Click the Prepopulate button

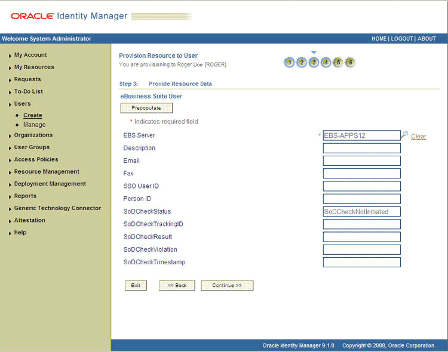[x=146, y=108]
